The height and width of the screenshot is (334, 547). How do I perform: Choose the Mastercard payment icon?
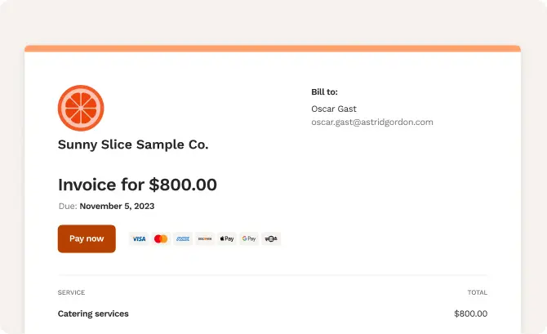click(161, 238)
